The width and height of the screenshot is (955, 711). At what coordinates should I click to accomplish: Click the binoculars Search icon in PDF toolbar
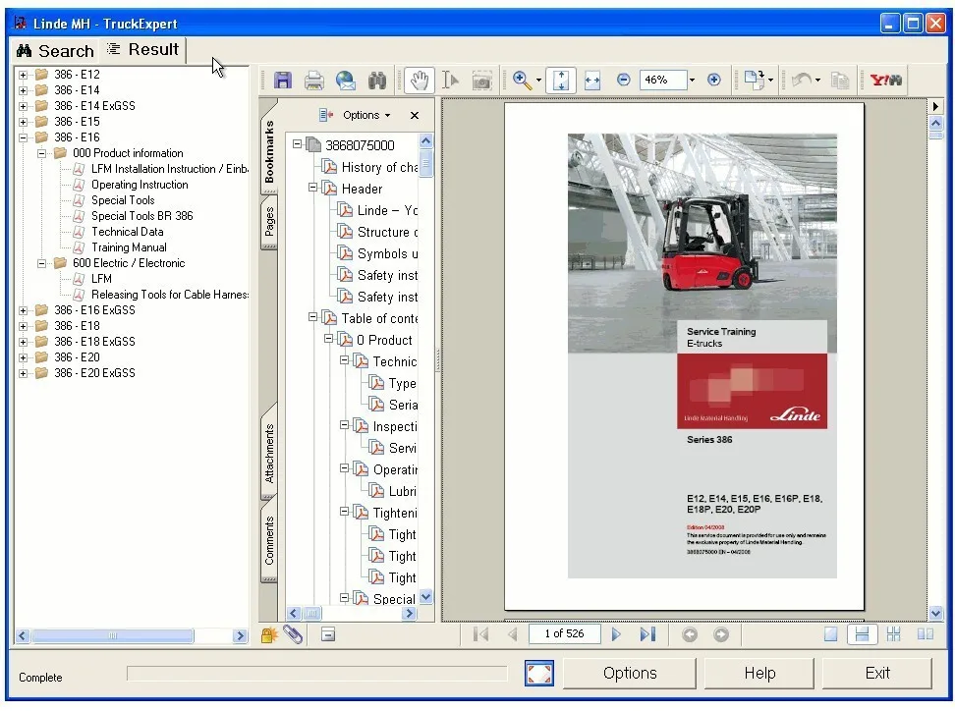coord(377,81)
